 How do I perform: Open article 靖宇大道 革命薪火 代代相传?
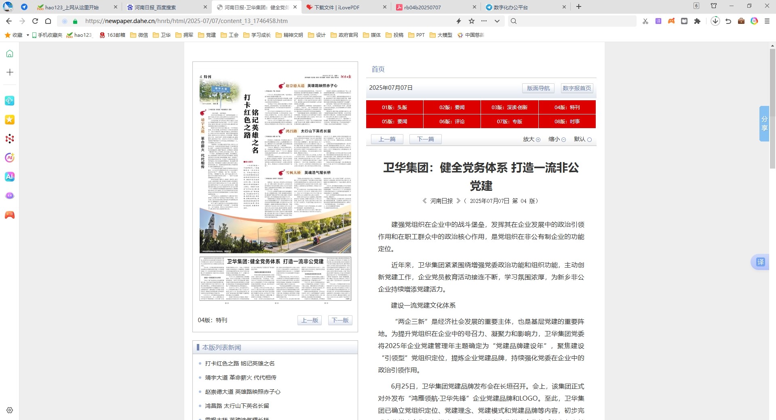(x=240, y=378)
